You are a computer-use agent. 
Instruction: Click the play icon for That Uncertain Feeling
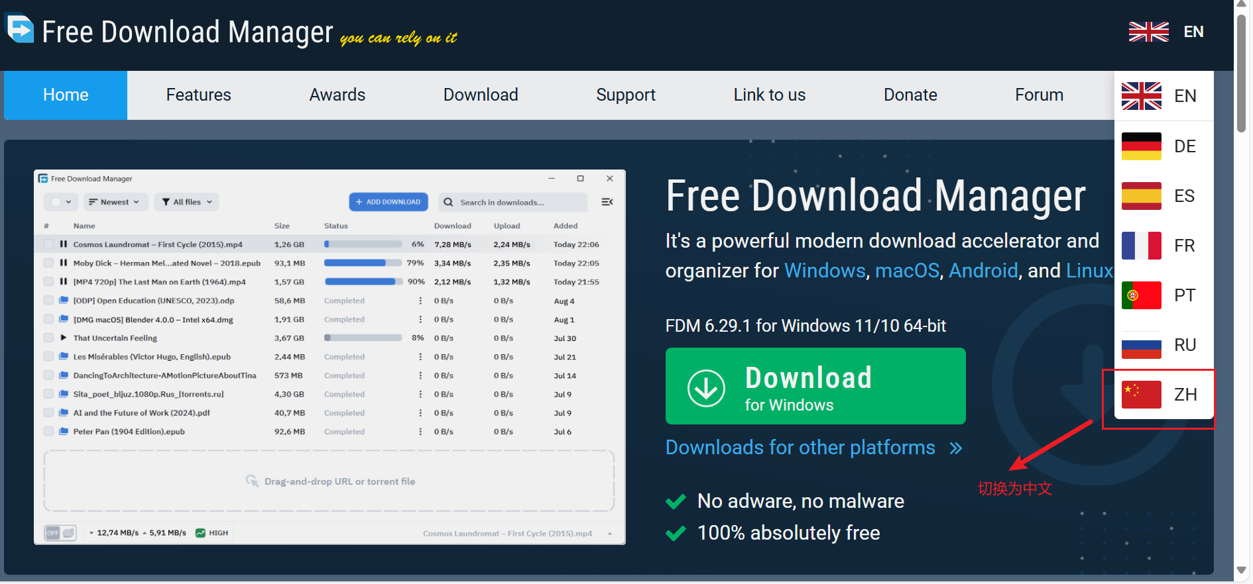click(64, 338)
